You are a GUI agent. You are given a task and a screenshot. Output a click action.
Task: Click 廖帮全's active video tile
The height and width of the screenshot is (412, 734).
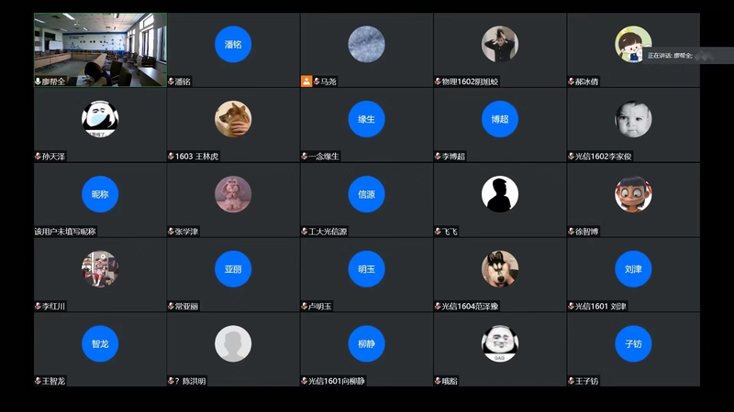pos(100,50)
